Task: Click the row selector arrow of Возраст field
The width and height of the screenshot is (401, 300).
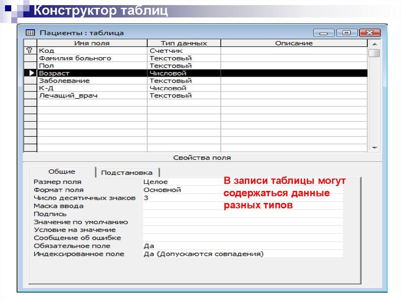Action: (31, 73)
